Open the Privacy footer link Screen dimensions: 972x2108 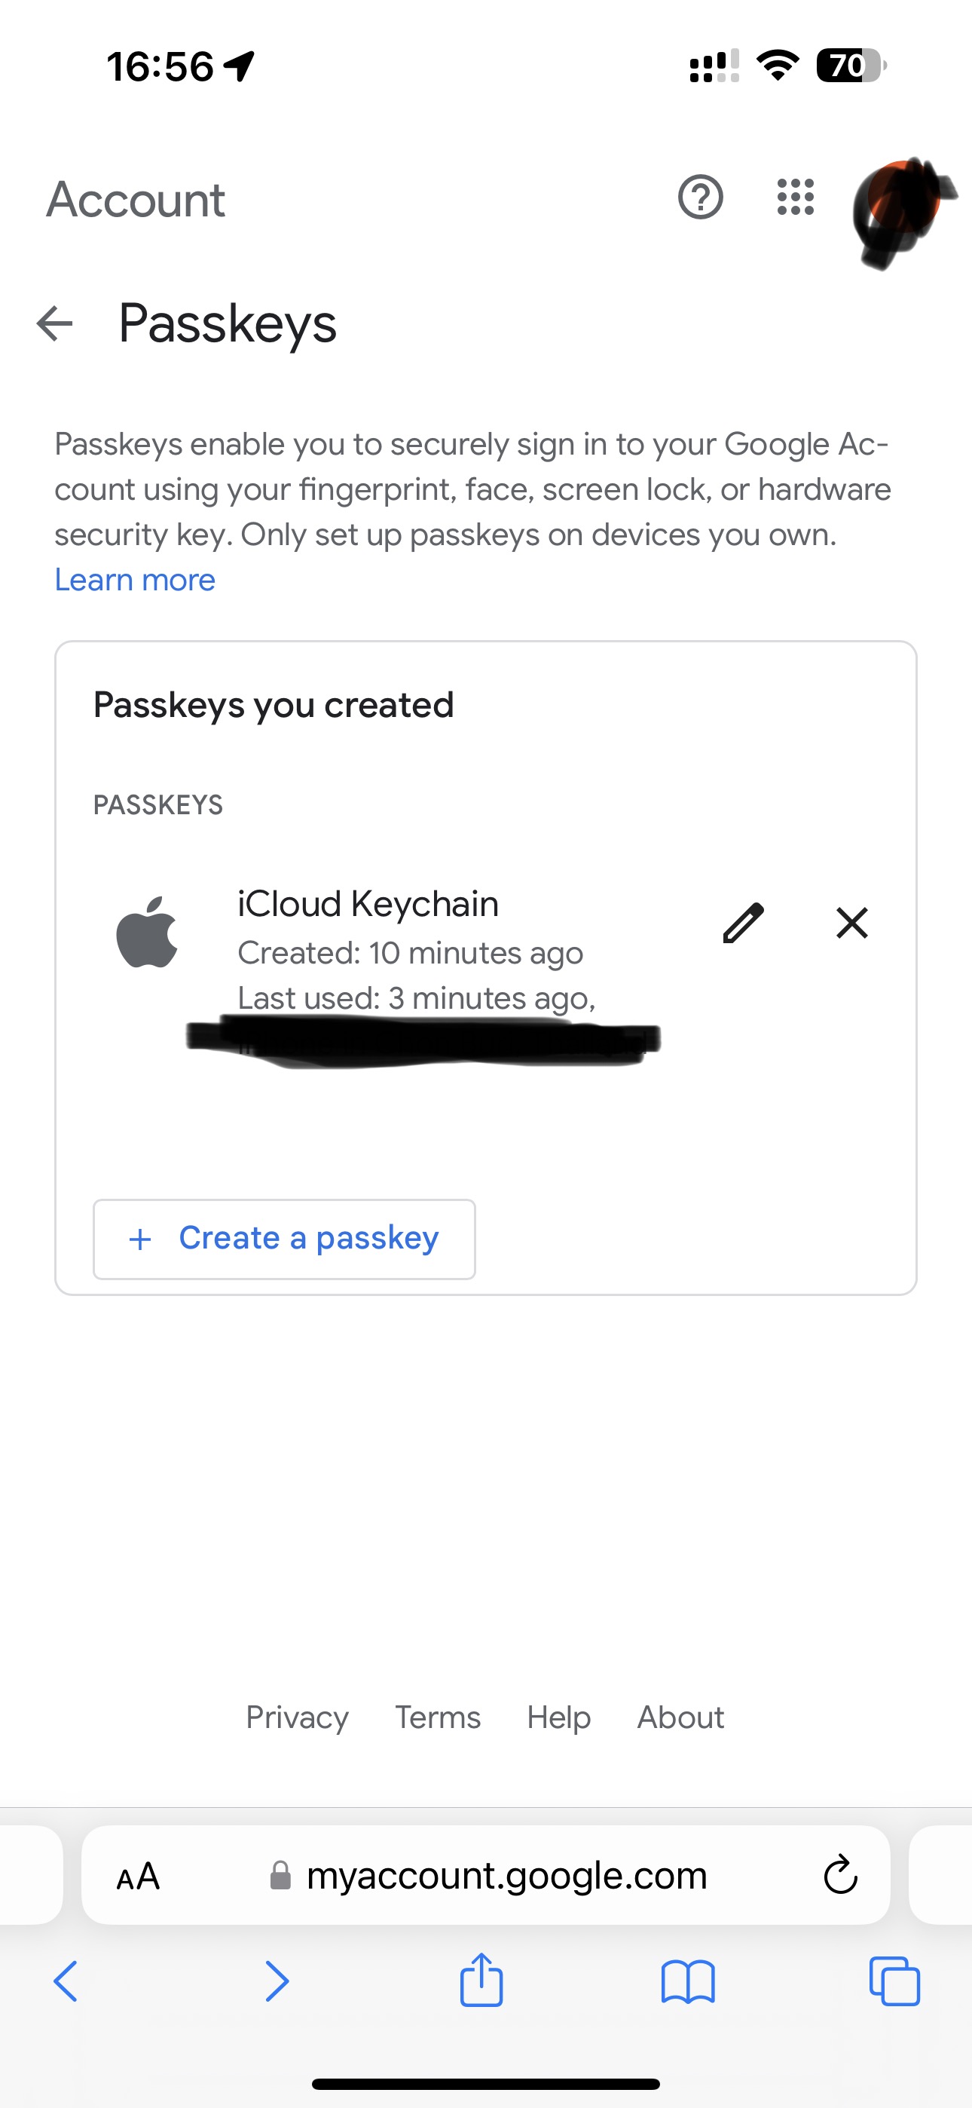(x=297, y=1717)
